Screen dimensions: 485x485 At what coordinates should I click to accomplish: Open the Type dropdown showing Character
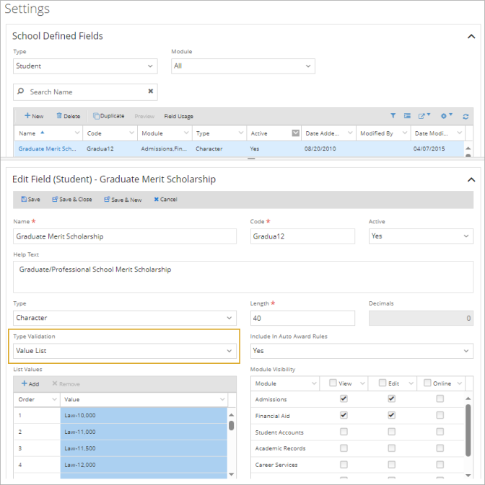[125, 318]
